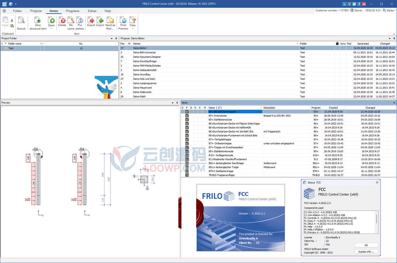Click the Cut scissors icon

point(12,21)
